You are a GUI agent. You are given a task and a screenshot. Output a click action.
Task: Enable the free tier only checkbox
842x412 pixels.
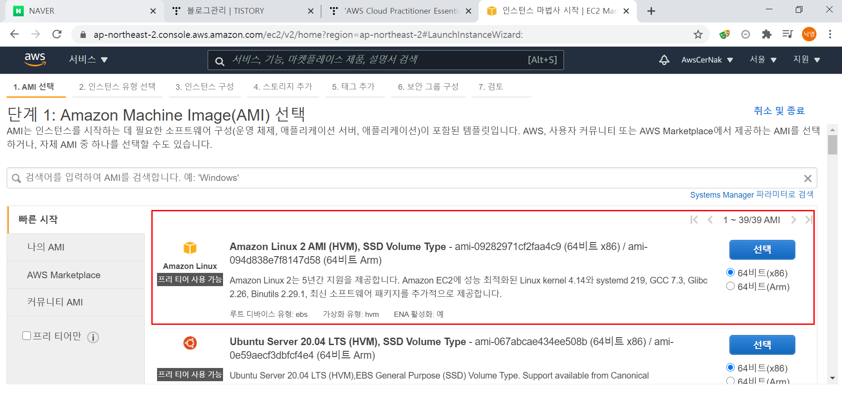pyautogui.click(x=26, y=336)
